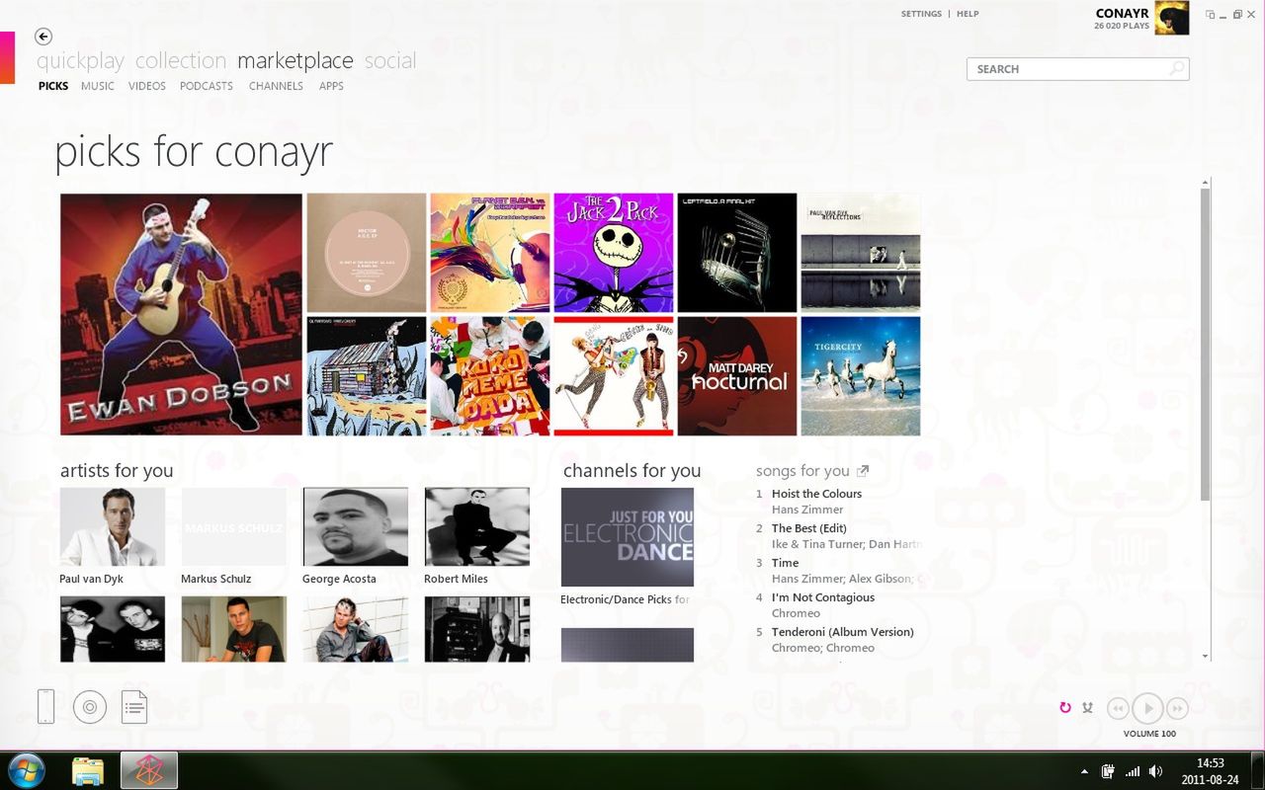This screenshot has height=790, width=1265.
Task: Open Robert Miles artist photo
Action: (477, 526)
